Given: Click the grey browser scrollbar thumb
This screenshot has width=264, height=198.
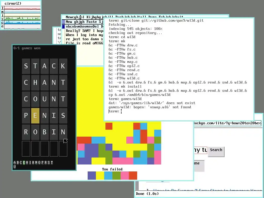Looking at the screenshot, I should (137, 186).
